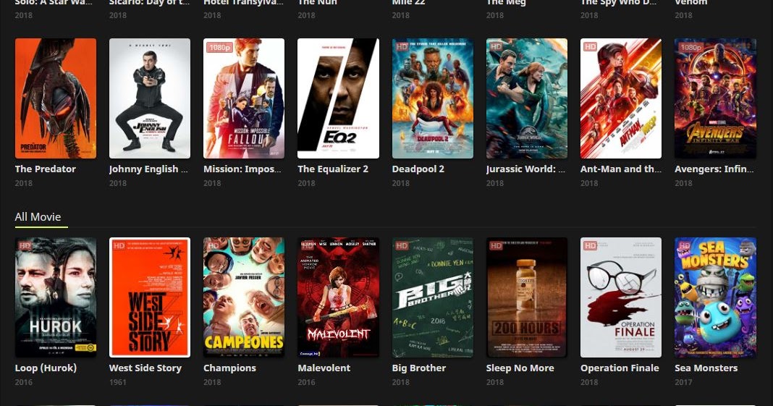Open Malevolent movie poster

click(x=338, y=297)
